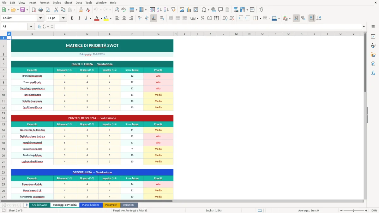379x213 pixels.
Task: Select column header F
Action: click(132, 34)
